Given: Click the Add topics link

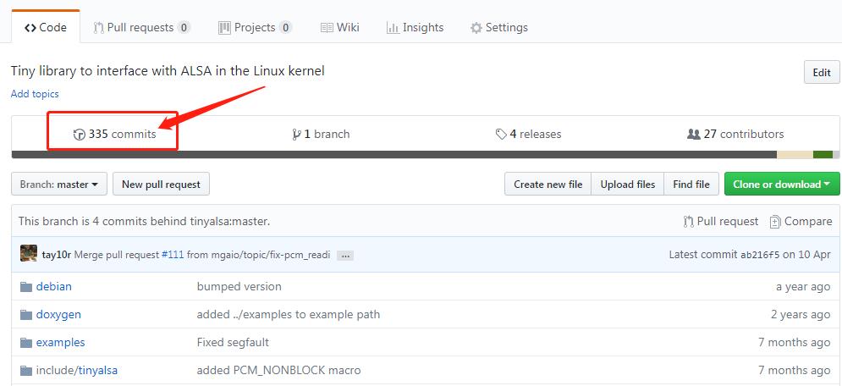Looking at the screenshot, I should 35,94.
